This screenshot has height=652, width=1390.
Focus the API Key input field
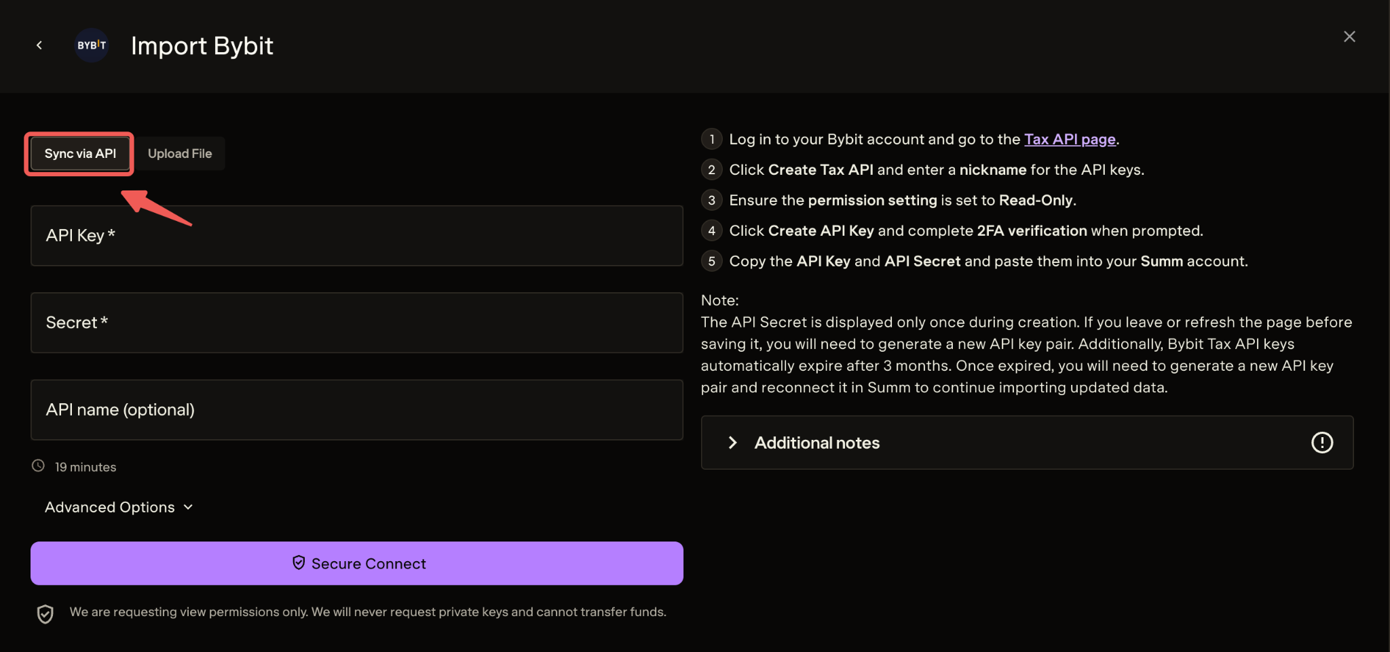[356, 236]
